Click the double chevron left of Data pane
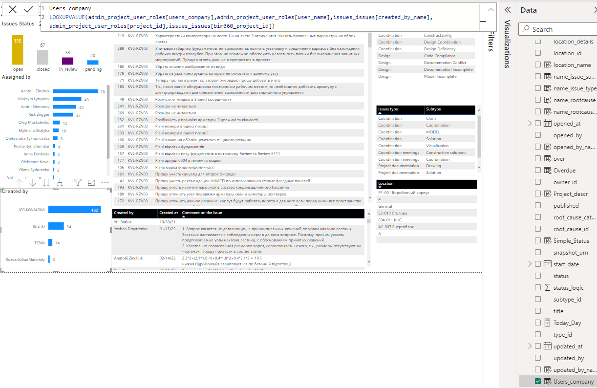The image size is (597, 388). click(507, 10)
